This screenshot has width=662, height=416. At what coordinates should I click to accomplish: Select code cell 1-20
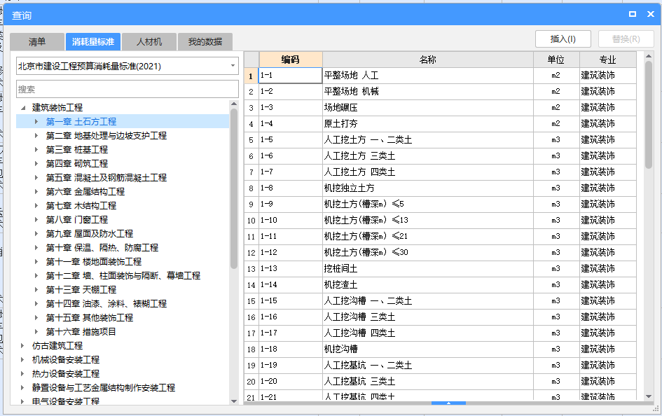[291, 382]
